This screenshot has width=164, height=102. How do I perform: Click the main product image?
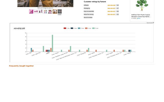pyautogui.click(x=45, y=3)
